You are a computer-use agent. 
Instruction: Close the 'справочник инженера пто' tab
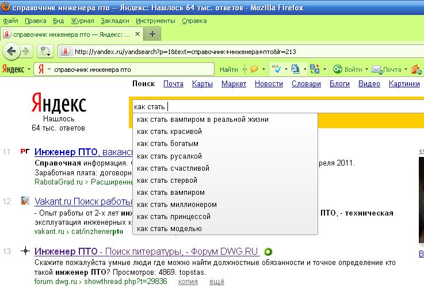[x=137, y=34]
